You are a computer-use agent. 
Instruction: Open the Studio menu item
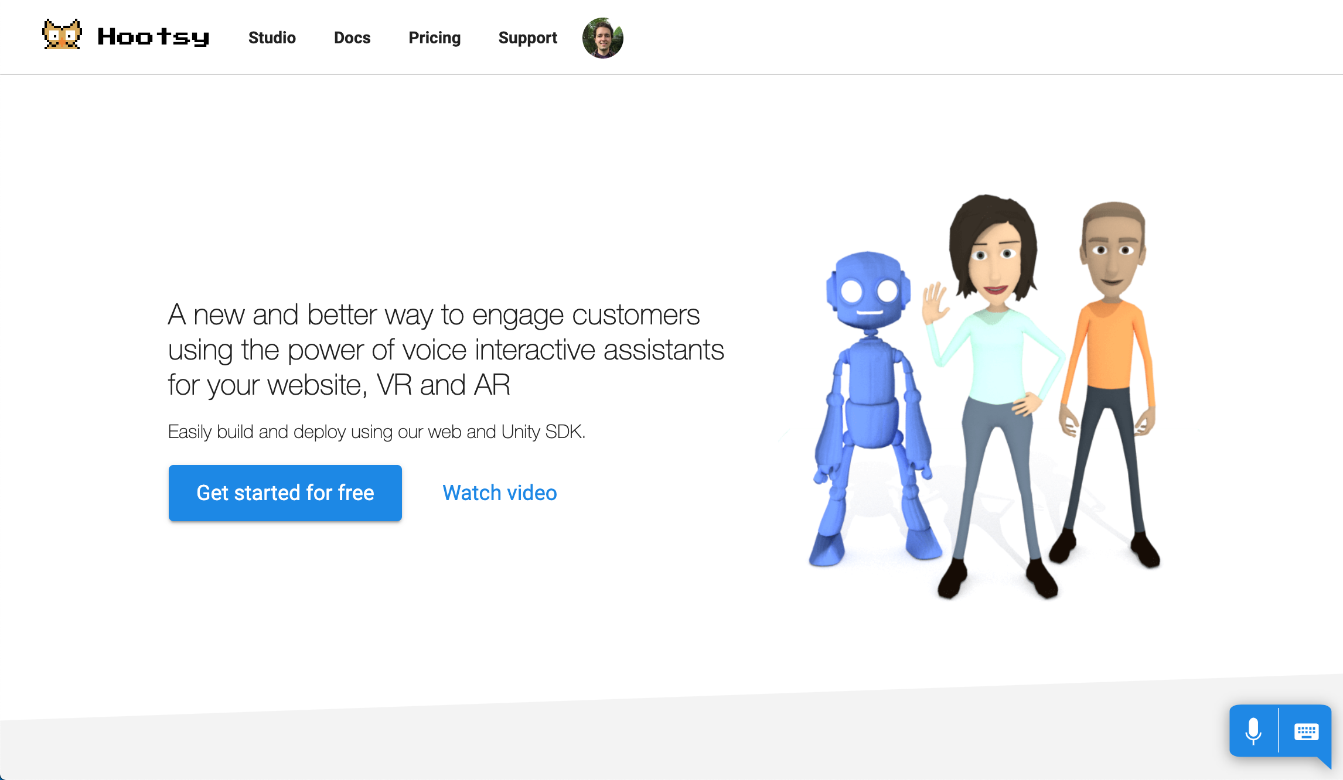[272, 38]
